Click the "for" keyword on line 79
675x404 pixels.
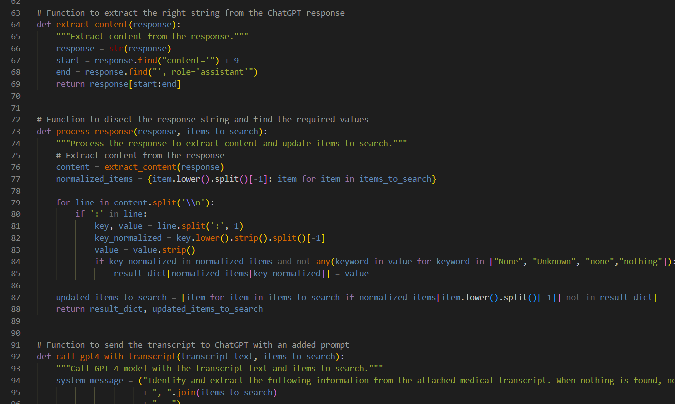pyautogui.click(x=63, y=203)
